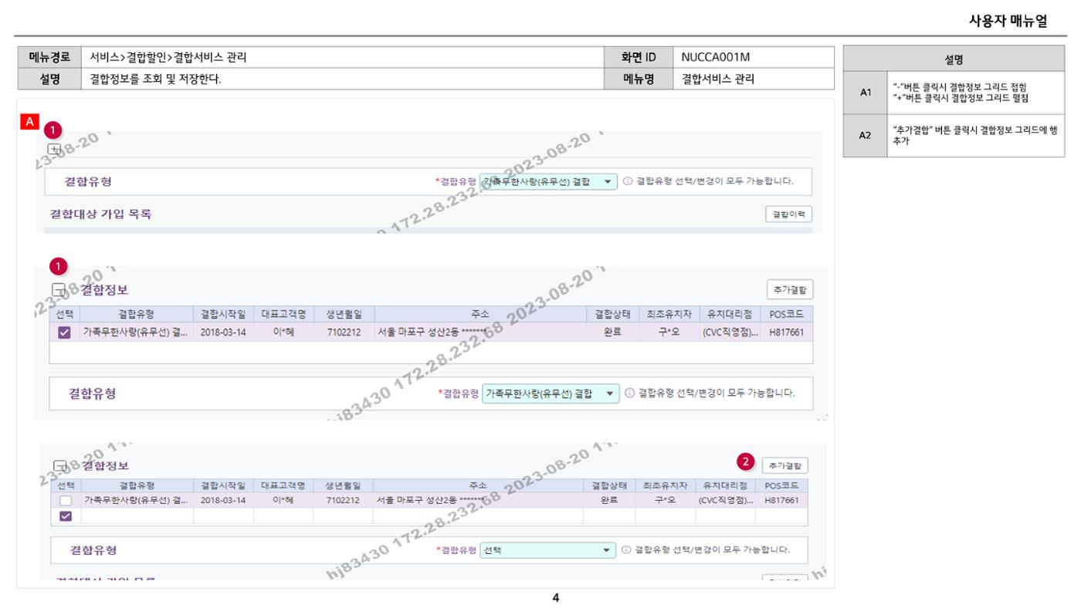Select the 이*혜 cell in the two-row grid
Viewport: 1081px width, 608px height.
[x=283, y=500]
